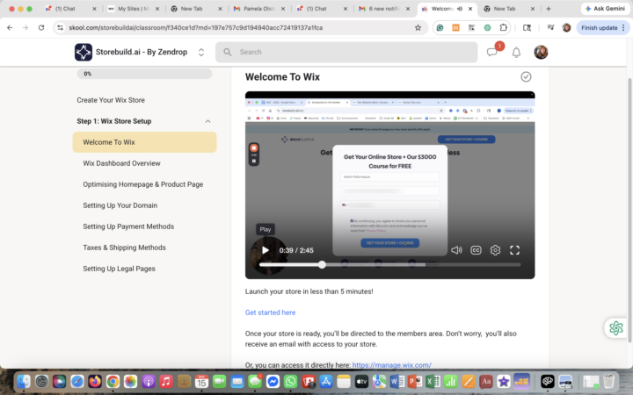Viewport: 633px width, 395px height.
Task: Click the browser address bar URL
Action: click(x=195, y=27)
